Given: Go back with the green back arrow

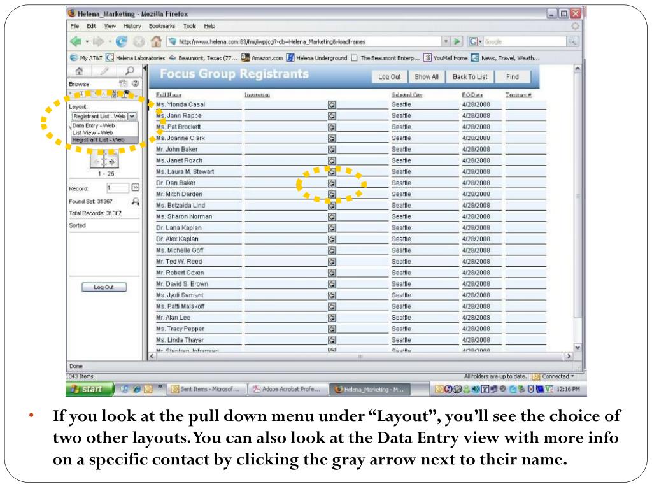Looking at the screenshot, I should [x=76, y=41].
